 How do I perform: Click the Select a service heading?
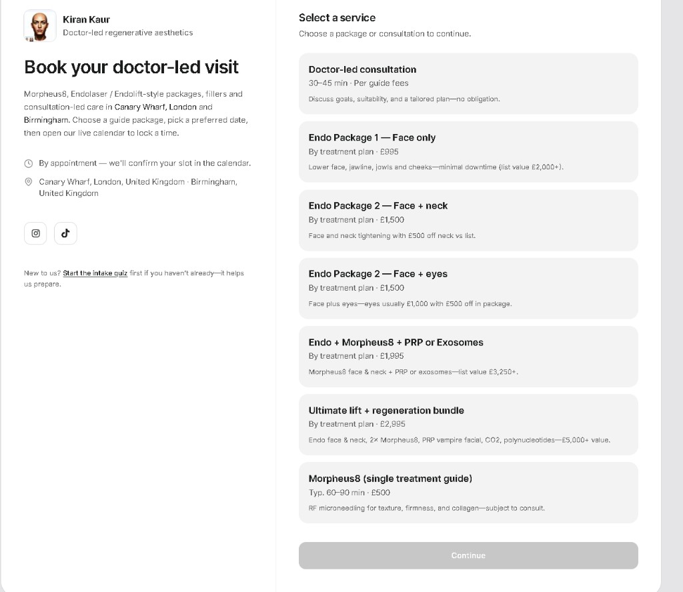[337, 18]
